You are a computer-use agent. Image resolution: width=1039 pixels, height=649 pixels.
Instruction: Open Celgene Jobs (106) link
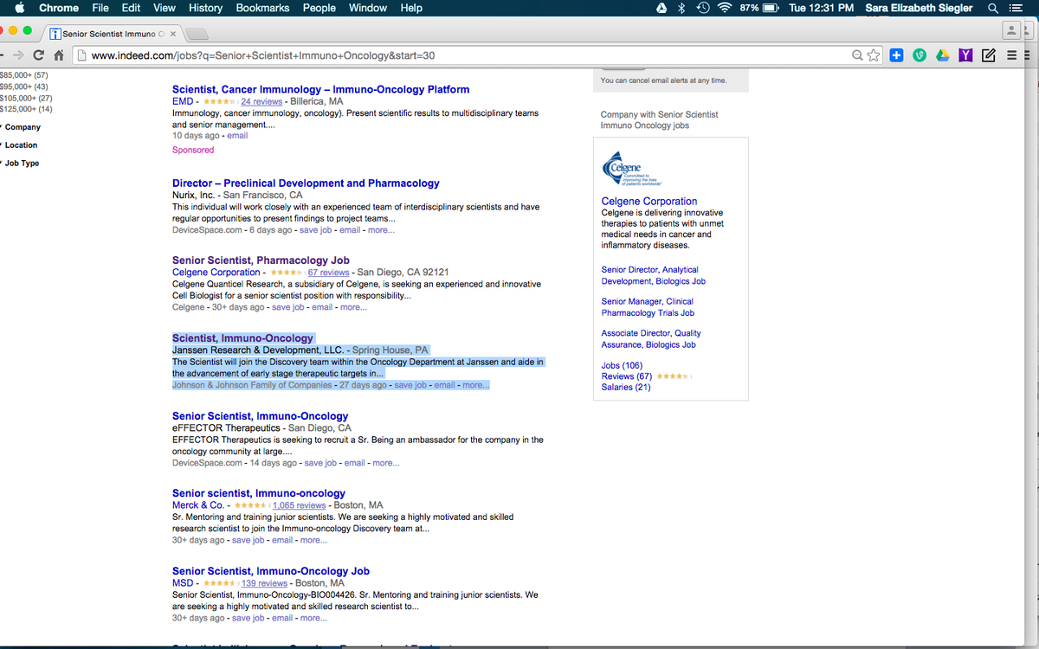pos(622,365)
